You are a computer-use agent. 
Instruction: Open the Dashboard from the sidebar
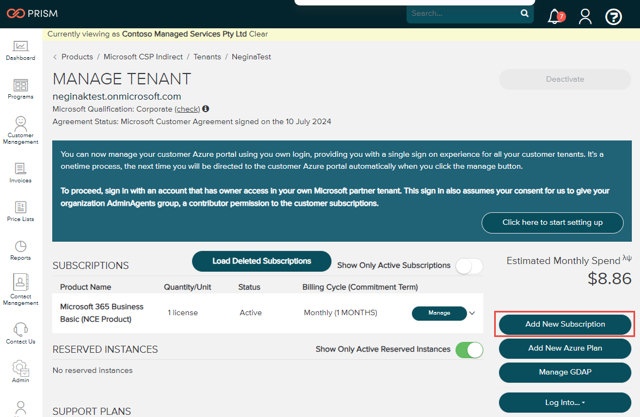click(x=20, y=49)
